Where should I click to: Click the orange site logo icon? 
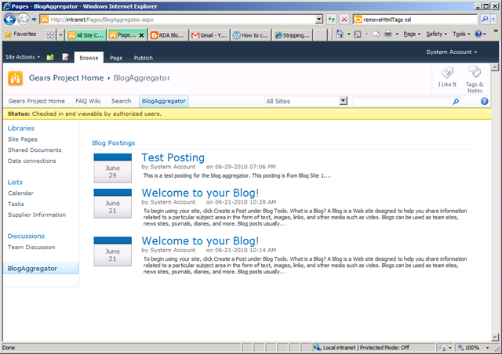[x=15, y=78]
